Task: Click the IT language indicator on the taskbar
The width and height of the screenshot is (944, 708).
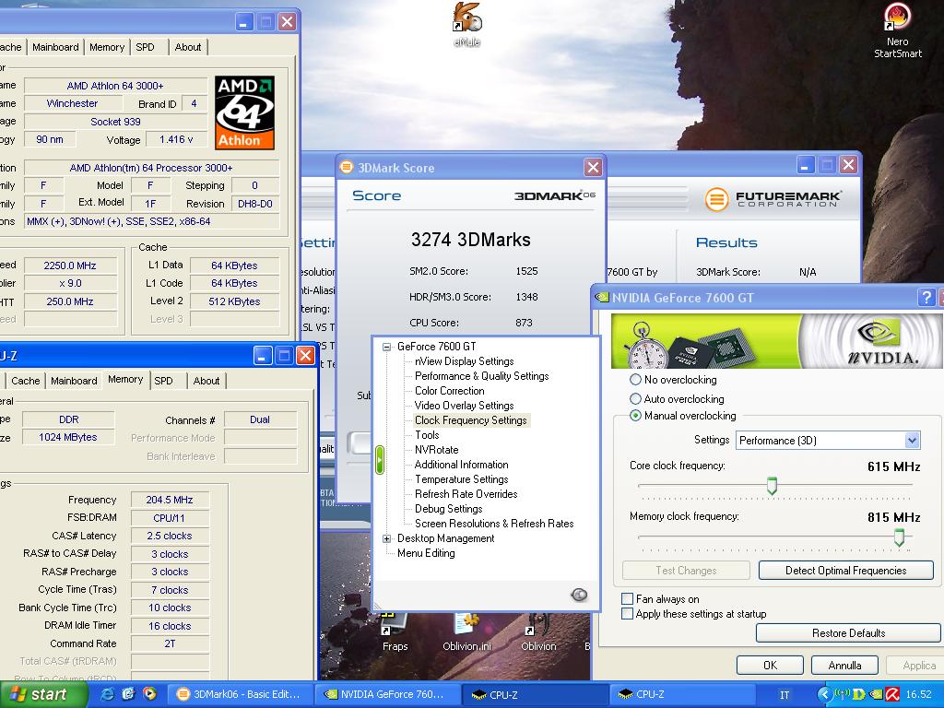Action: 785,695
